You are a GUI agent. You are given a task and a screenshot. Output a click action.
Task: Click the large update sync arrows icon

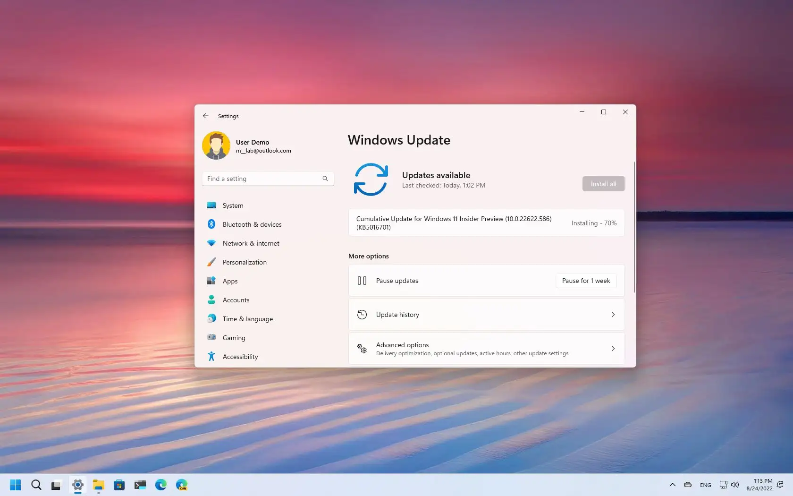click(371, 180)
